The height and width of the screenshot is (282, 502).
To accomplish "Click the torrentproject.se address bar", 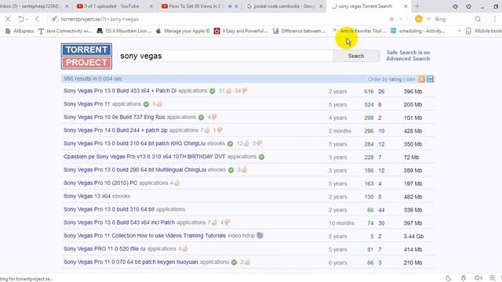I will click(218, 19).
